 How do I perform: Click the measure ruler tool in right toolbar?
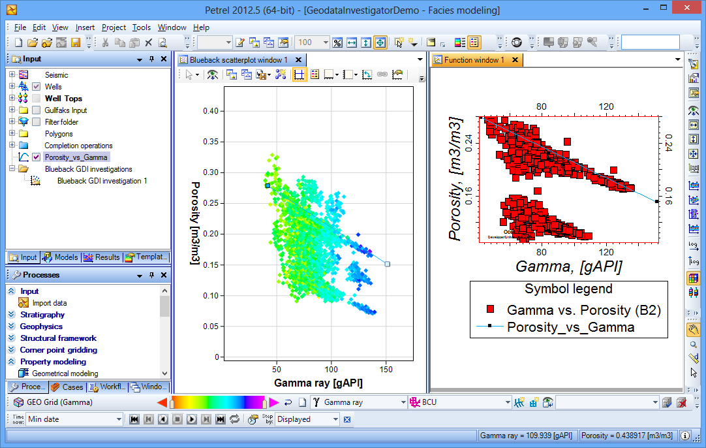694,359
